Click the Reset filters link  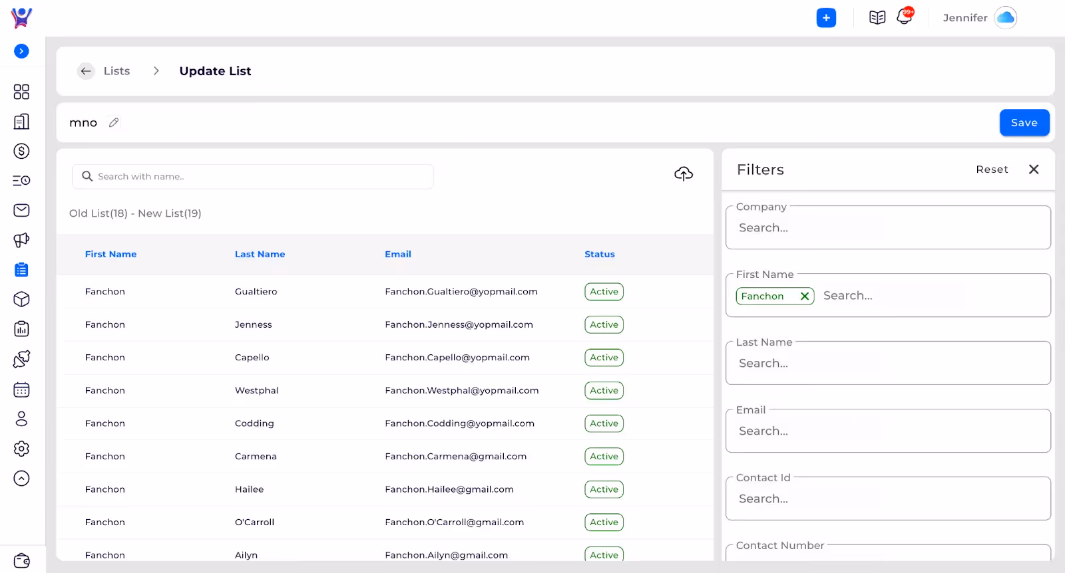pos(992,170)
